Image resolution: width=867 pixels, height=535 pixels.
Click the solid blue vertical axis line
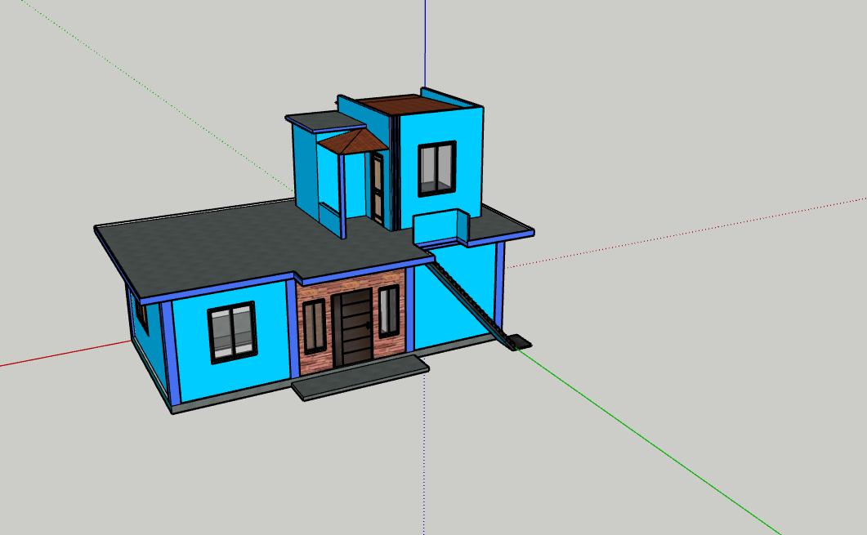[425, 41]
